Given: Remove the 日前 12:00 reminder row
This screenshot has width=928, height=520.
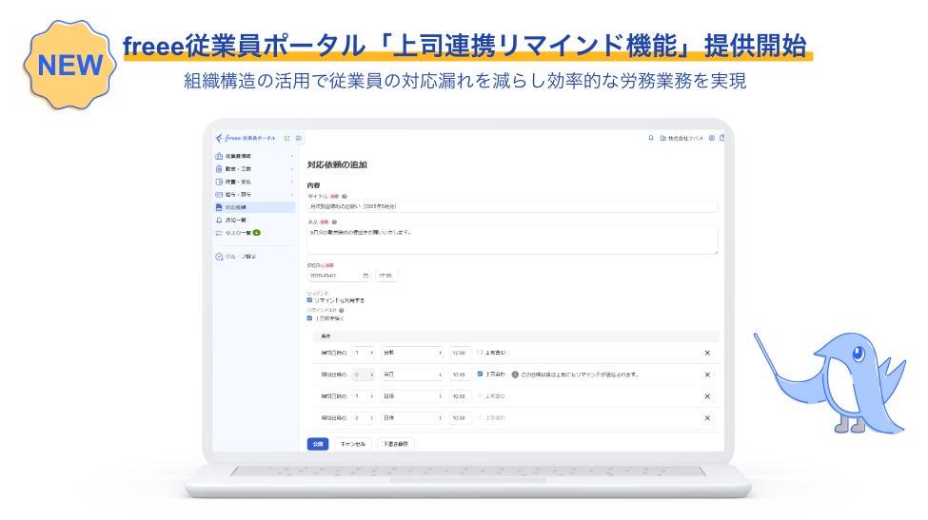Looking at the screenshot, I should [707, 353].
